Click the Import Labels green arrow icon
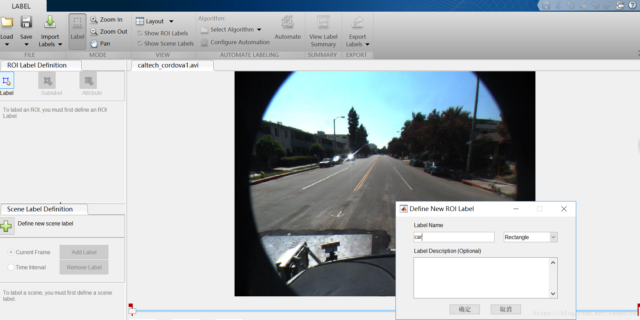Image resolution: width=640 pixels, height=320 pixels. (50, 22)
